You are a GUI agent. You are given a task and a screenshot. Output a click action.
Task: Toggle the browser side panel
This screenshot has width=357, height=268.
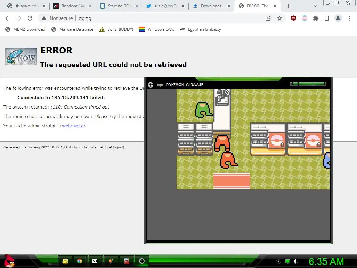327,18
